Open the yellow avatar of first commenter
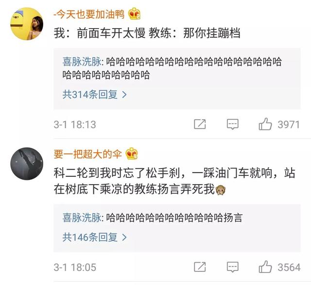 27,24
